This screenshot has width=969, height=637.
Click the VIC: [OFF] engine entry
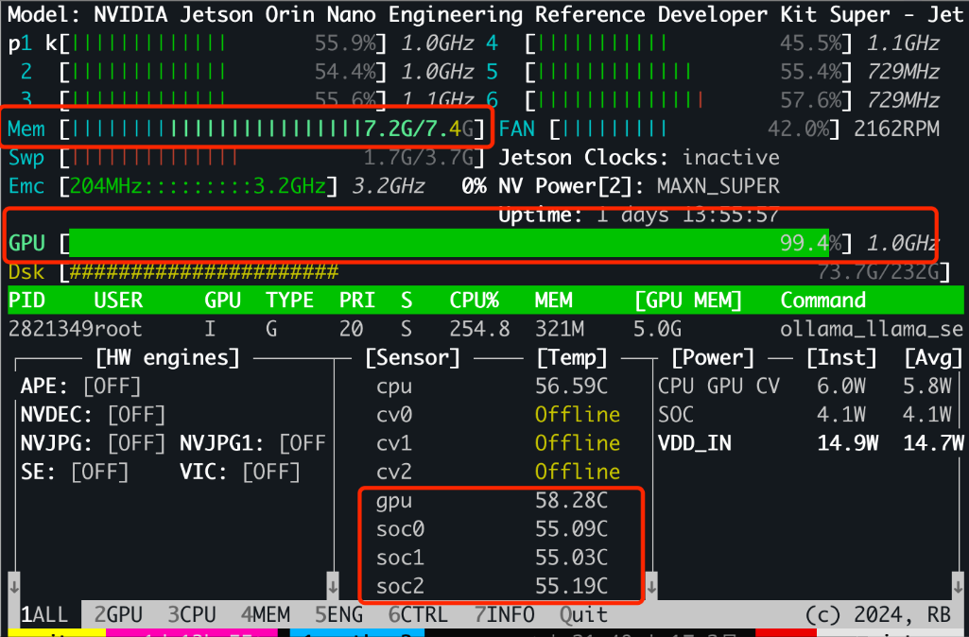(240, 472)
